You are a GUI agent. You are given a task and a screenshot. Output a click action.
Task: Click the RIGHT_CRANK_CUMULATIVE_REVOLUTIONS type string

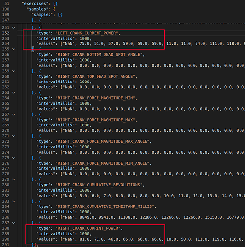pyautogui.click(x=99, y=185)
